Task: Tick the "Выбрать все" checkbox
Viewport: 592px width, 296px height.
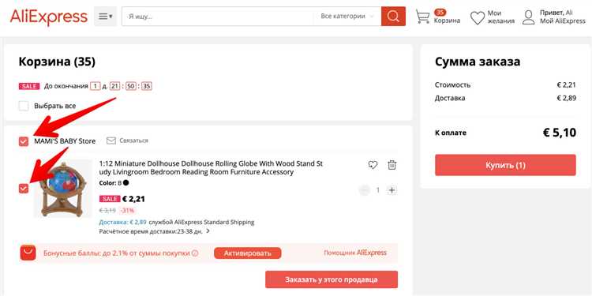Action: click(x=24, y=106)
